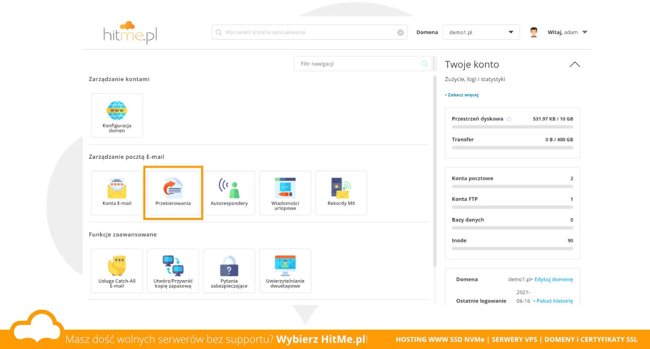Click the Zobacz więcej link

pyautogui.click(x=462, y=95)
